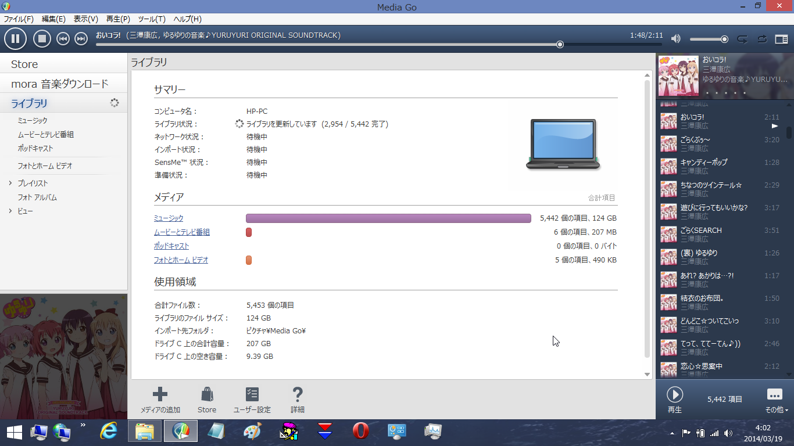Mute the volume using the speaker icon
The image size is (794, 446).
[x=675, y=39]
